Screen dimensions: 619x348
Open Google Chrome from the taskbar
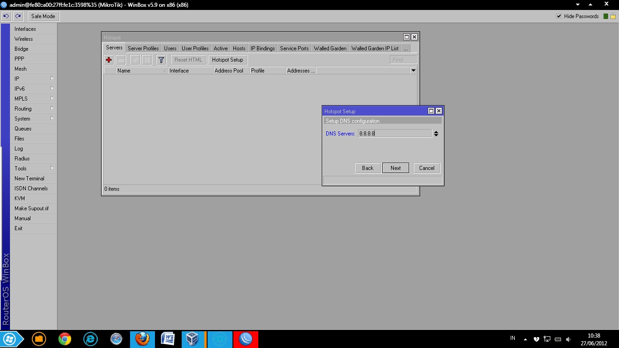tap(65, 339)
